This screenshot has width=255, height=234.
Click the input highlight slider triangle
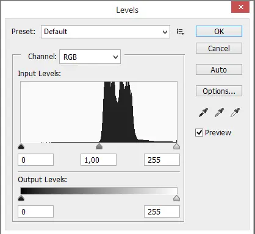(x=176, y=146)
